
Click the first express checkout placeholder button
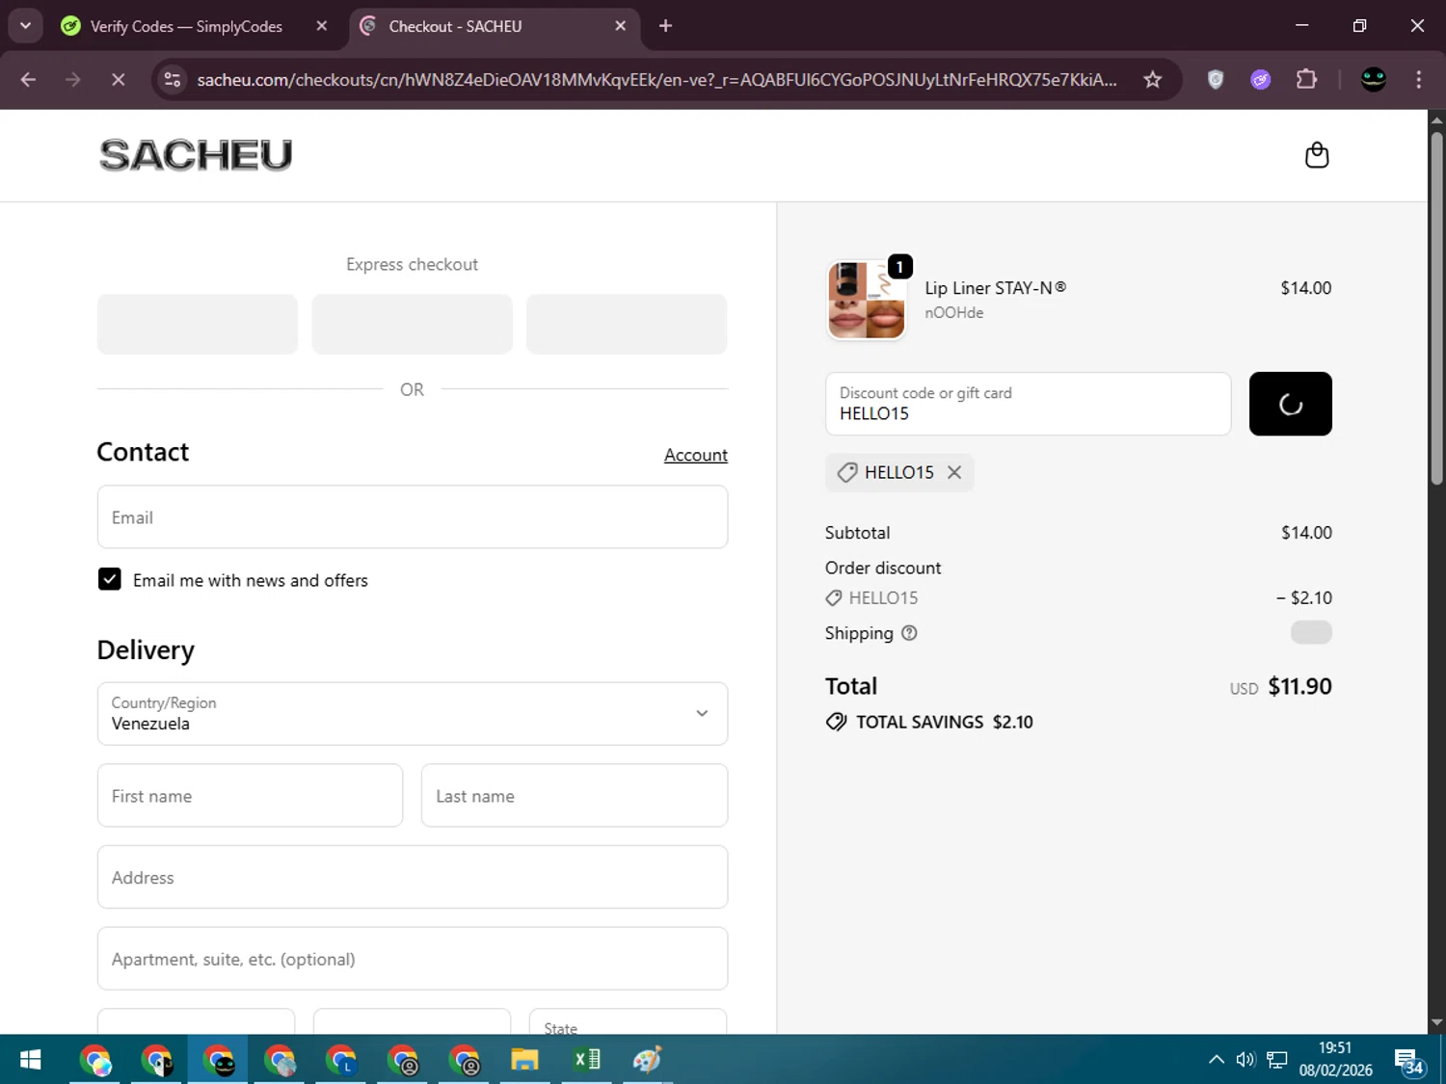(198, 324)
